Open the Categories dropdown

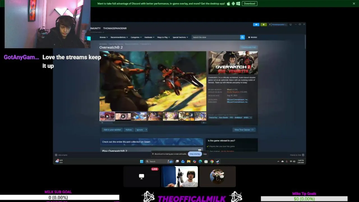click(136, 37)
